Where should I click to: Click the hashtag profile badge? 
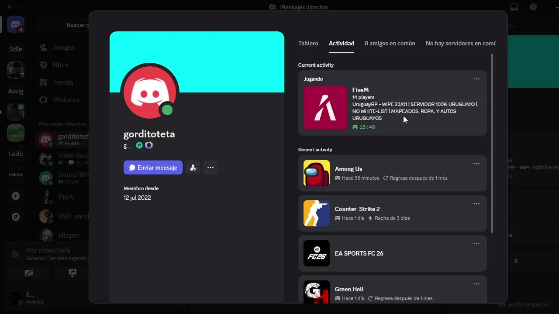point(139,145)
